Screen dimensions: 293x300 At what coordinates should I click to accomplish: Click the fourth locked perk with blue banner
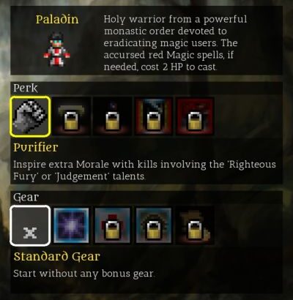tap(154, 116)
